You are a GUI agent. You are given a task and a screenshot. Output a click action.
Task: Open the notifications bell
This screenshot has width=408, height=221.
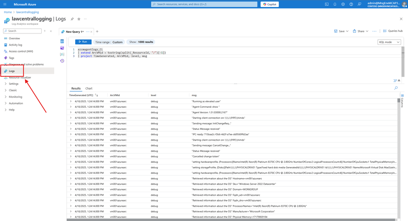tap(335, 4)
